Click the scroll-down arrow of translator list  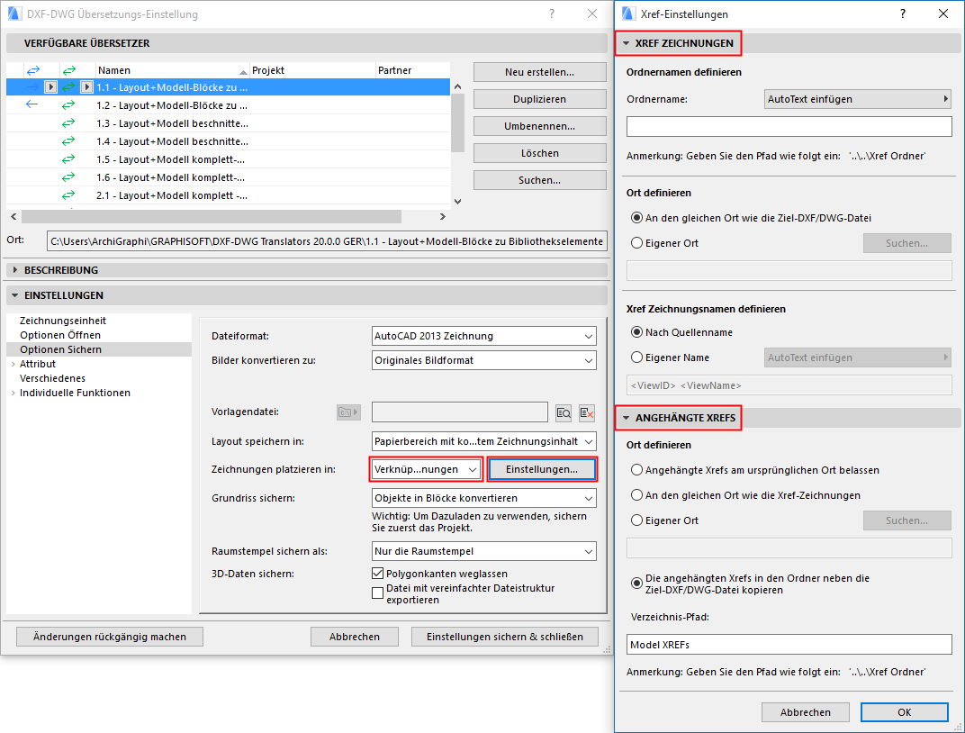coord(457,201)
